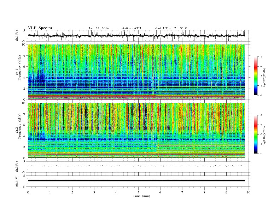Click the "-3" tick on ch.1 color bar
The width and height of the screenshot is (280, 216).
click(261, 57)
